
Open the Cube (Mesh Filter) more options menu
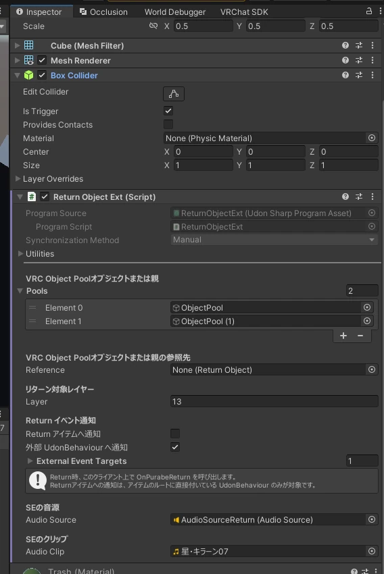[373, 45]
